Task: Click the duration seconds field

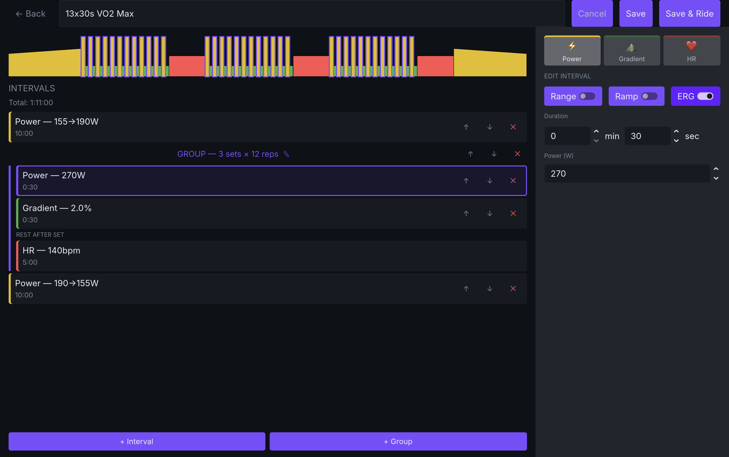Action: (647, 136)
